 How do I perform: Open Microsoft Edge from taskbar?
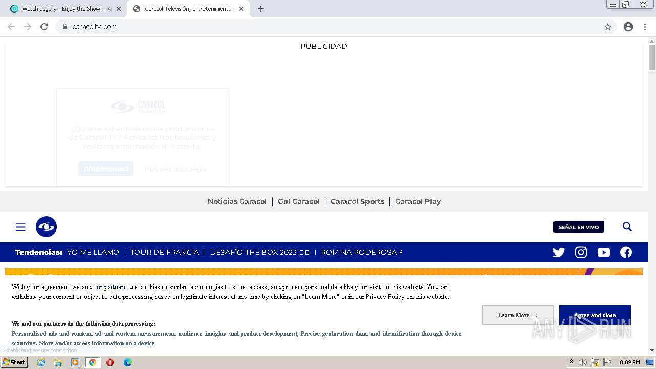coord(127,362)
